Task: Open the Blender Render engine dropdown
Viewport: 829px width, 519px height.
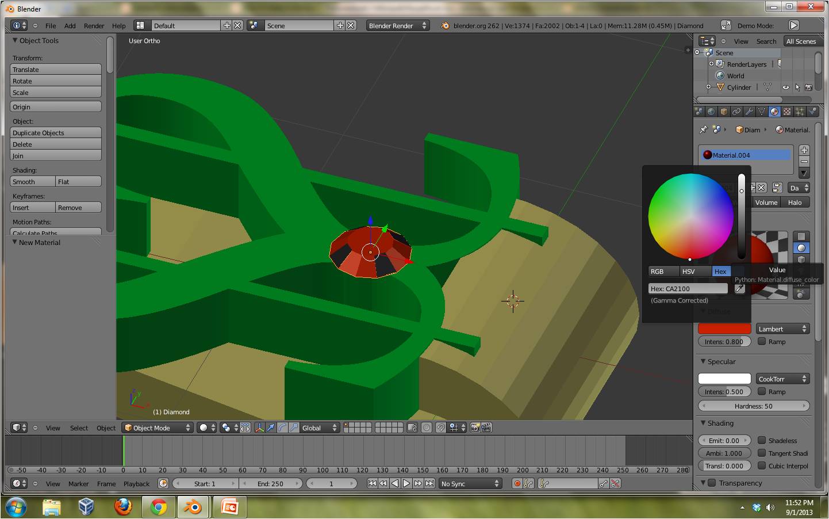Action: 398,25
